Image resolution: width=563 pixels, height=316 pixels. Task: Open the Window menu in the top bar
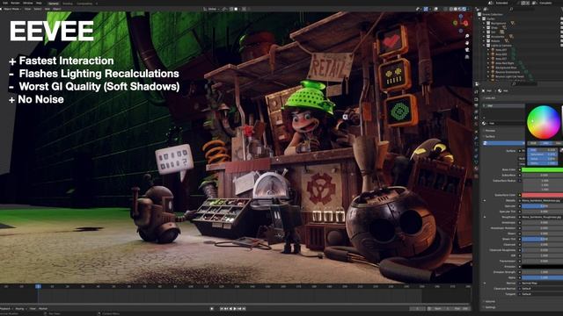(27, 3)
